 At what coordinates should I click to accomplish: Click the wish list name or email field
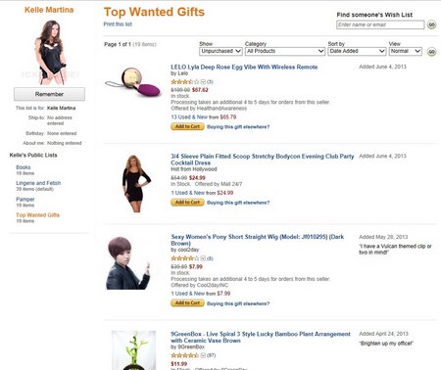pos(380,24)
